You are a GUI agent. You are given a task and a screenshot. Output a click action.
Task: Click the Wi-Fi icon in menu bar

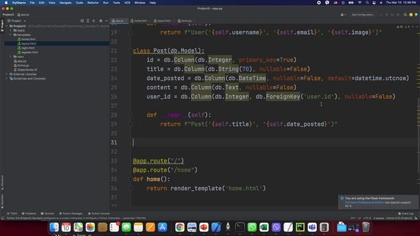(360, 3)
